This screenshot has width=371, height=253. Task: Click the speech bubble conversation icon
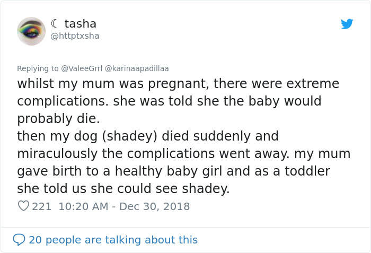point(19,240)
